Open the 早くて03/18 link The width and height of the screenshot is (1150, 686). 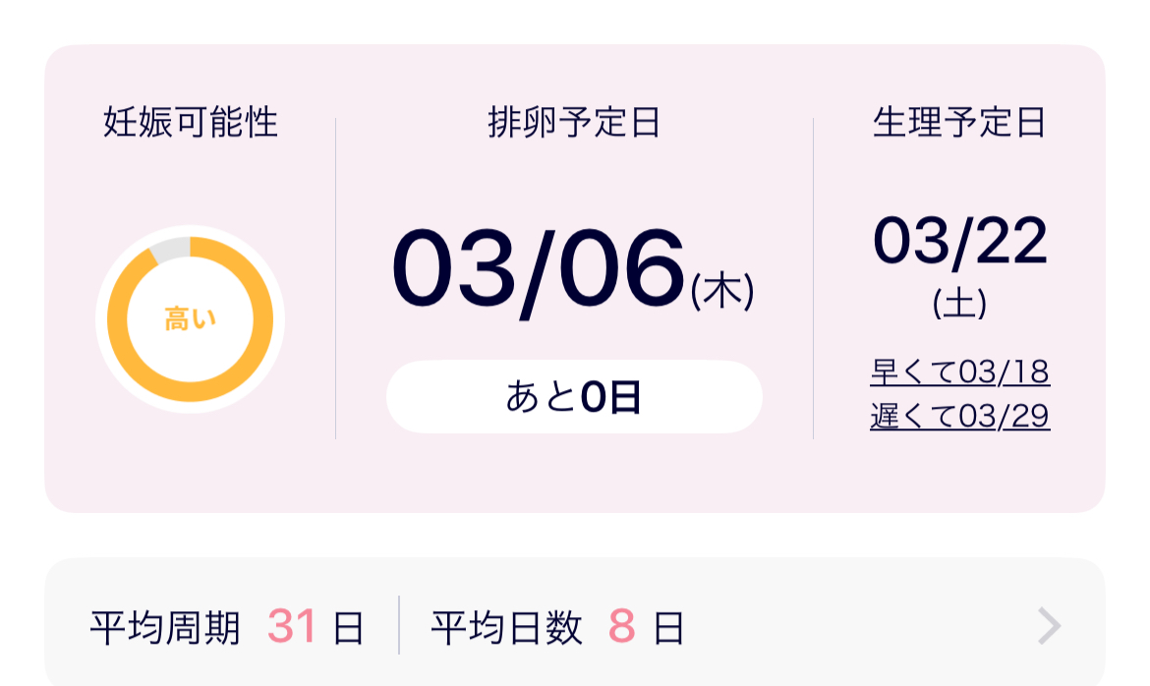[x=959, y=372]
